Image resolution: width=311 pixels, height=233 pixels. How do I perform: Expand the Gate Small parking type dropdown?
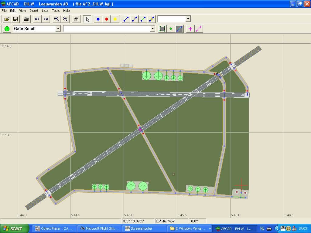click(58, 29)
